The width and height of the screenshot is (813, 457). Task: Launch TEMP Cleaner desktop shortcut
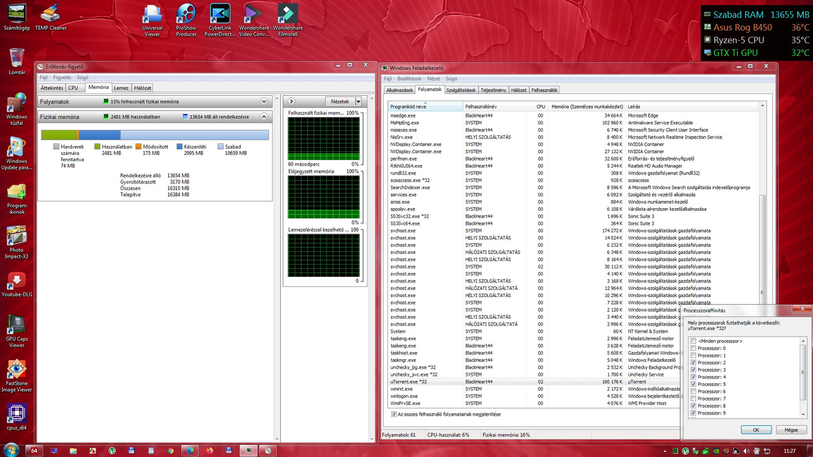[51, 17]
